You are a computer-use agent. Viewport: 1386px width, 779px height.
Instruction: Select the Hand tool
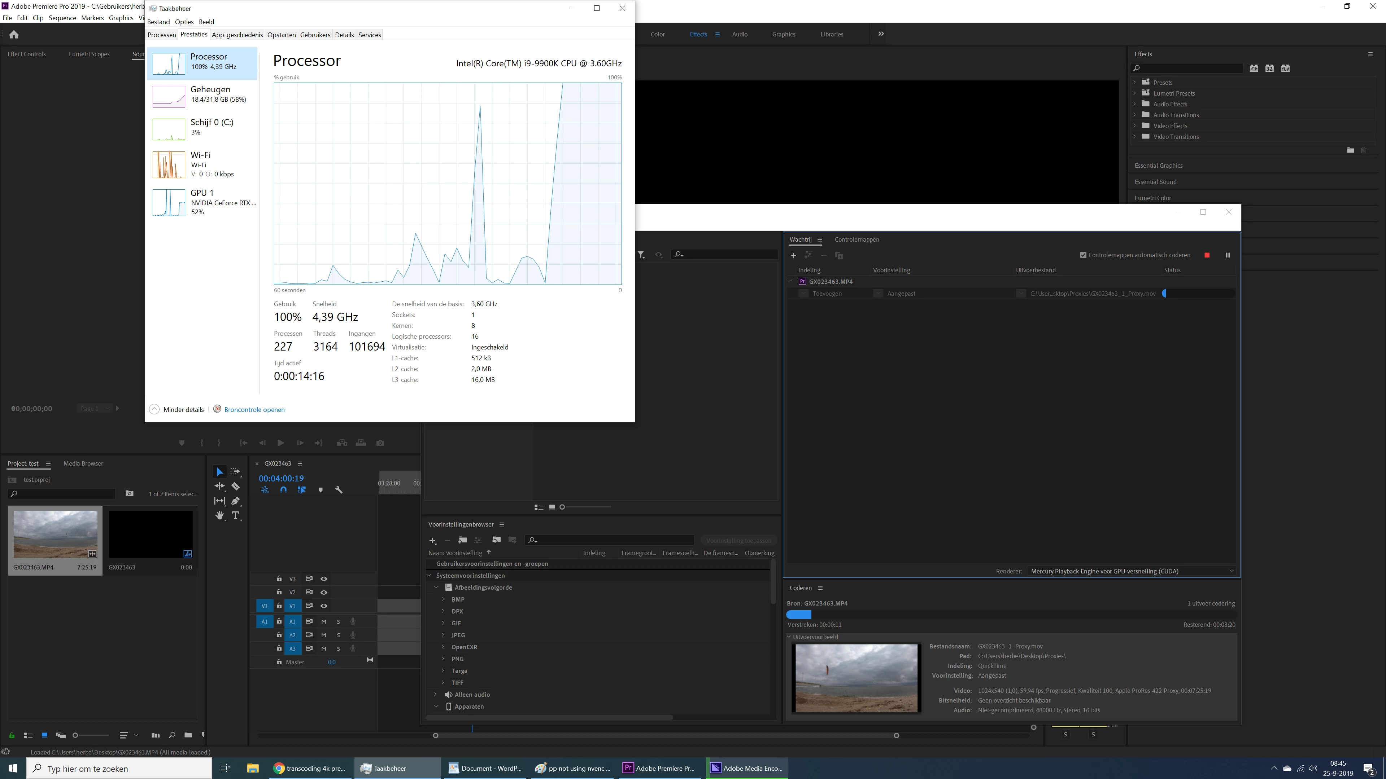pos(219,516)
